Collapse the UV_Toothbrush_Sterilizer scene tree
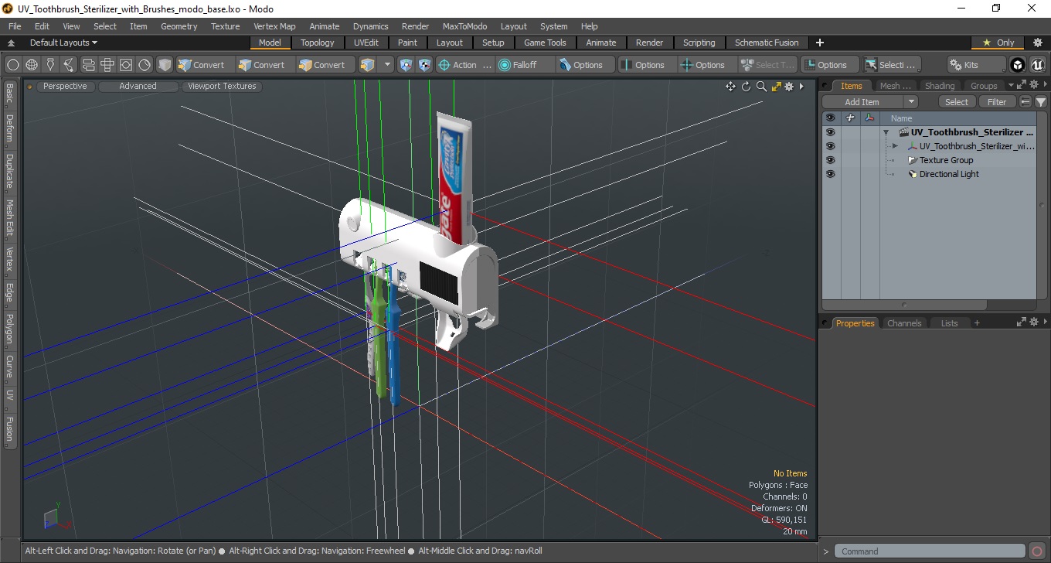Screen dimensions: 1051x563 886,132
